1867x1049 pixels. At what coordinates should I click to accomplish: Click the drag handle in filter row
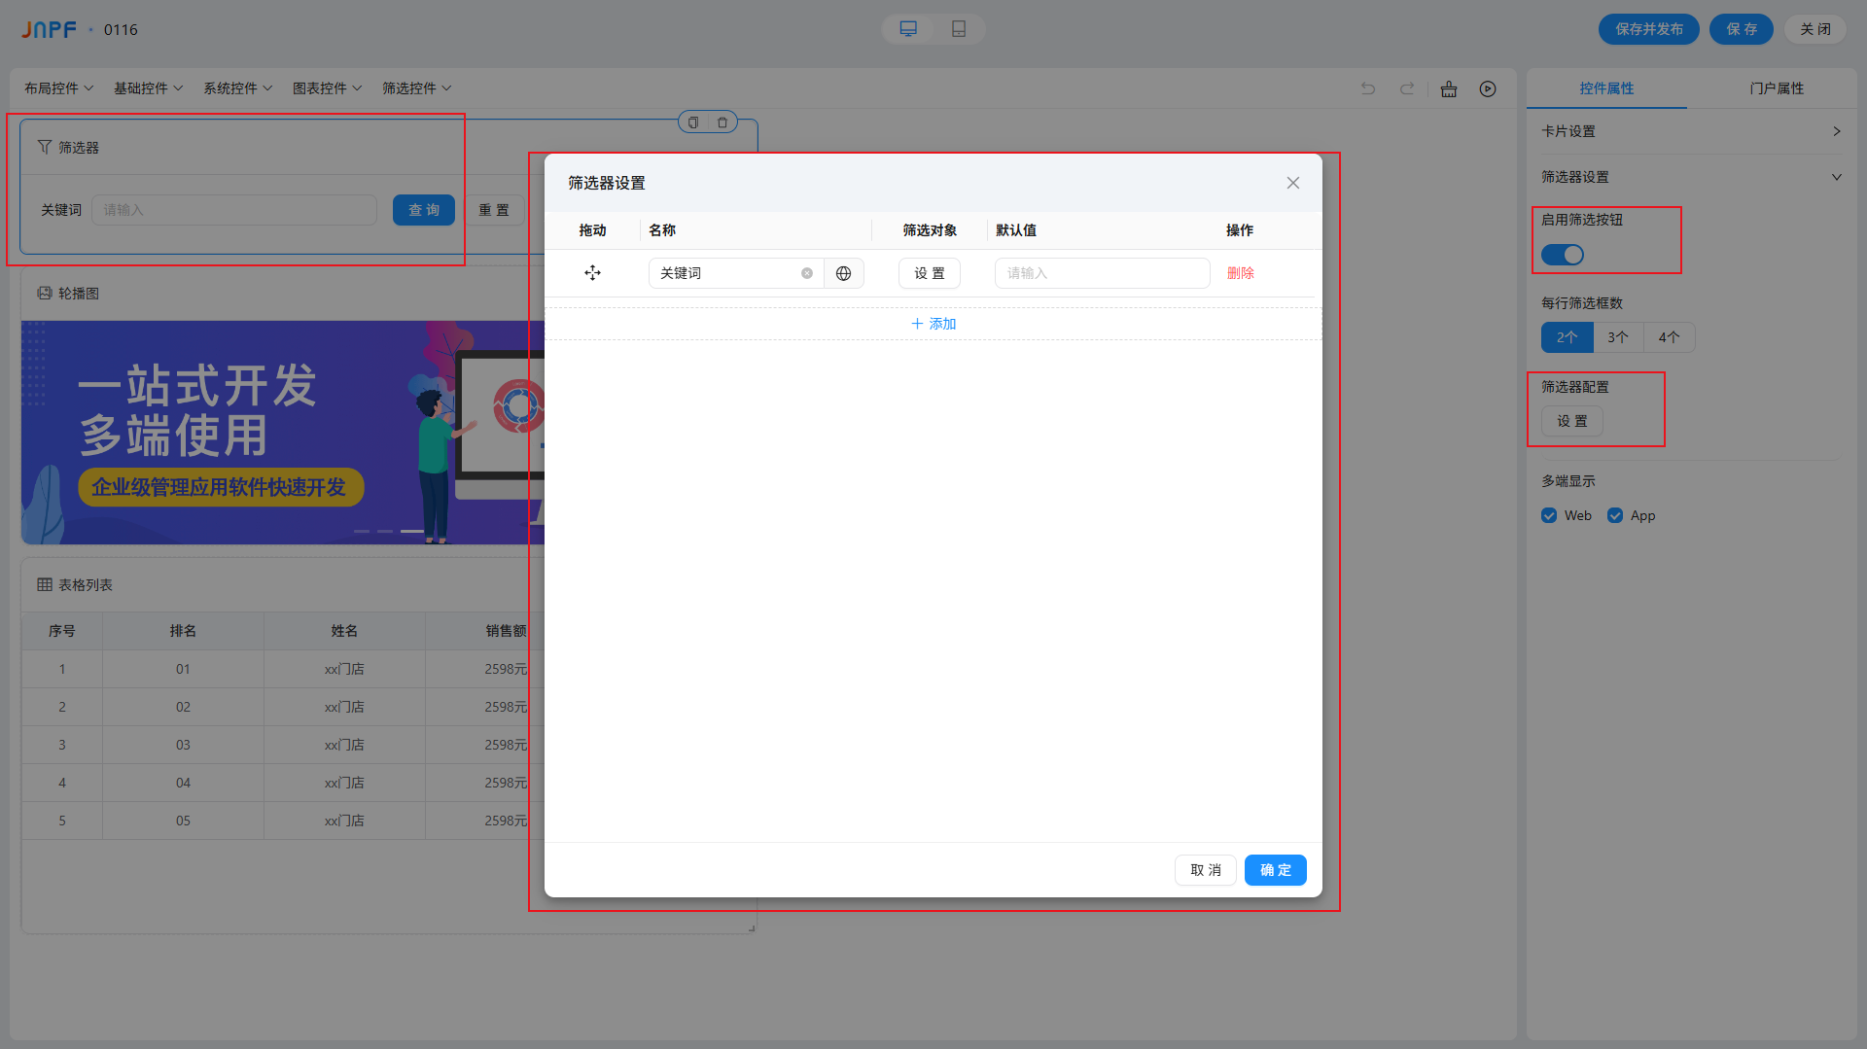(x=592, y=273)
